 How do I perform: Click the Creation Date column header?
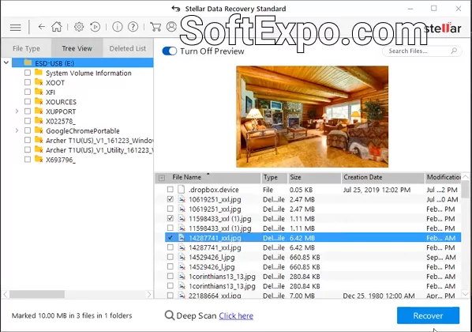pos(383,178)
